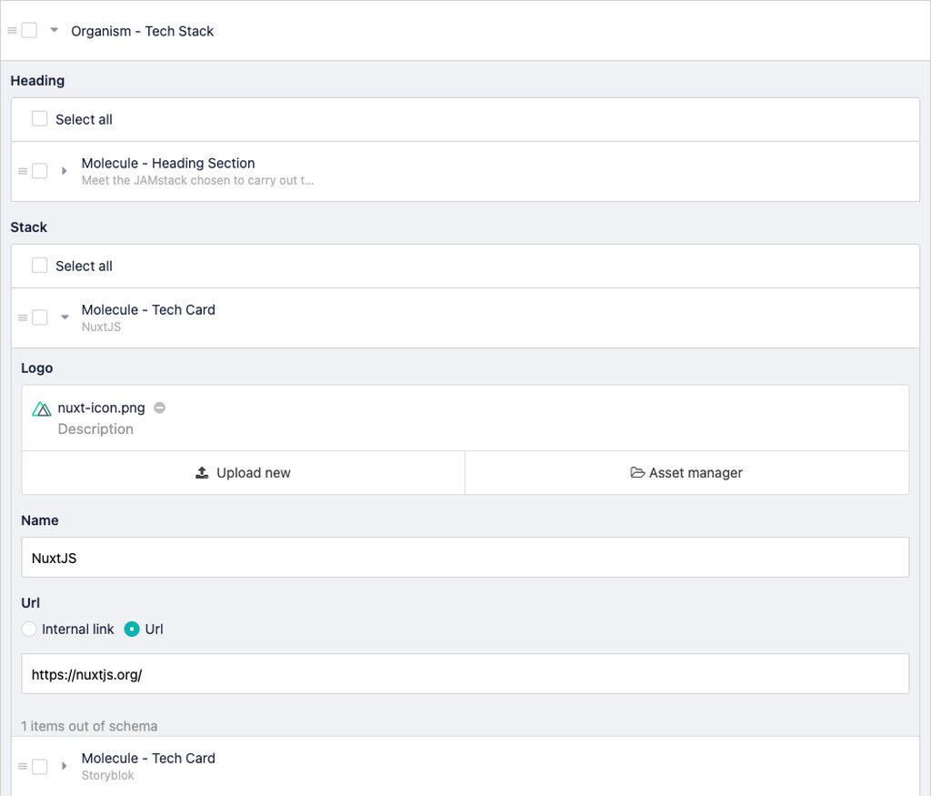Click the https://nuxtjs.org/ URL field

pyautogui.click(x=465, y=674)
